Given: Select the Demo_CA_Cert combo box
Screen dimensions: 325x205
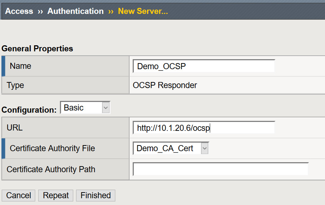Looking at the screenshot, I should (x=171, y=148).
